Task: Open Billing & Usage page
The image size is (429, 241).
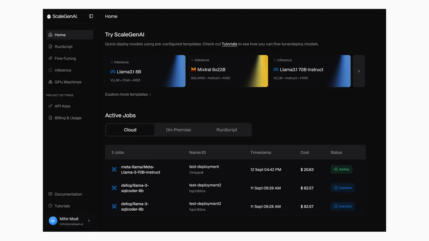Action: click(x=70, y=118)
